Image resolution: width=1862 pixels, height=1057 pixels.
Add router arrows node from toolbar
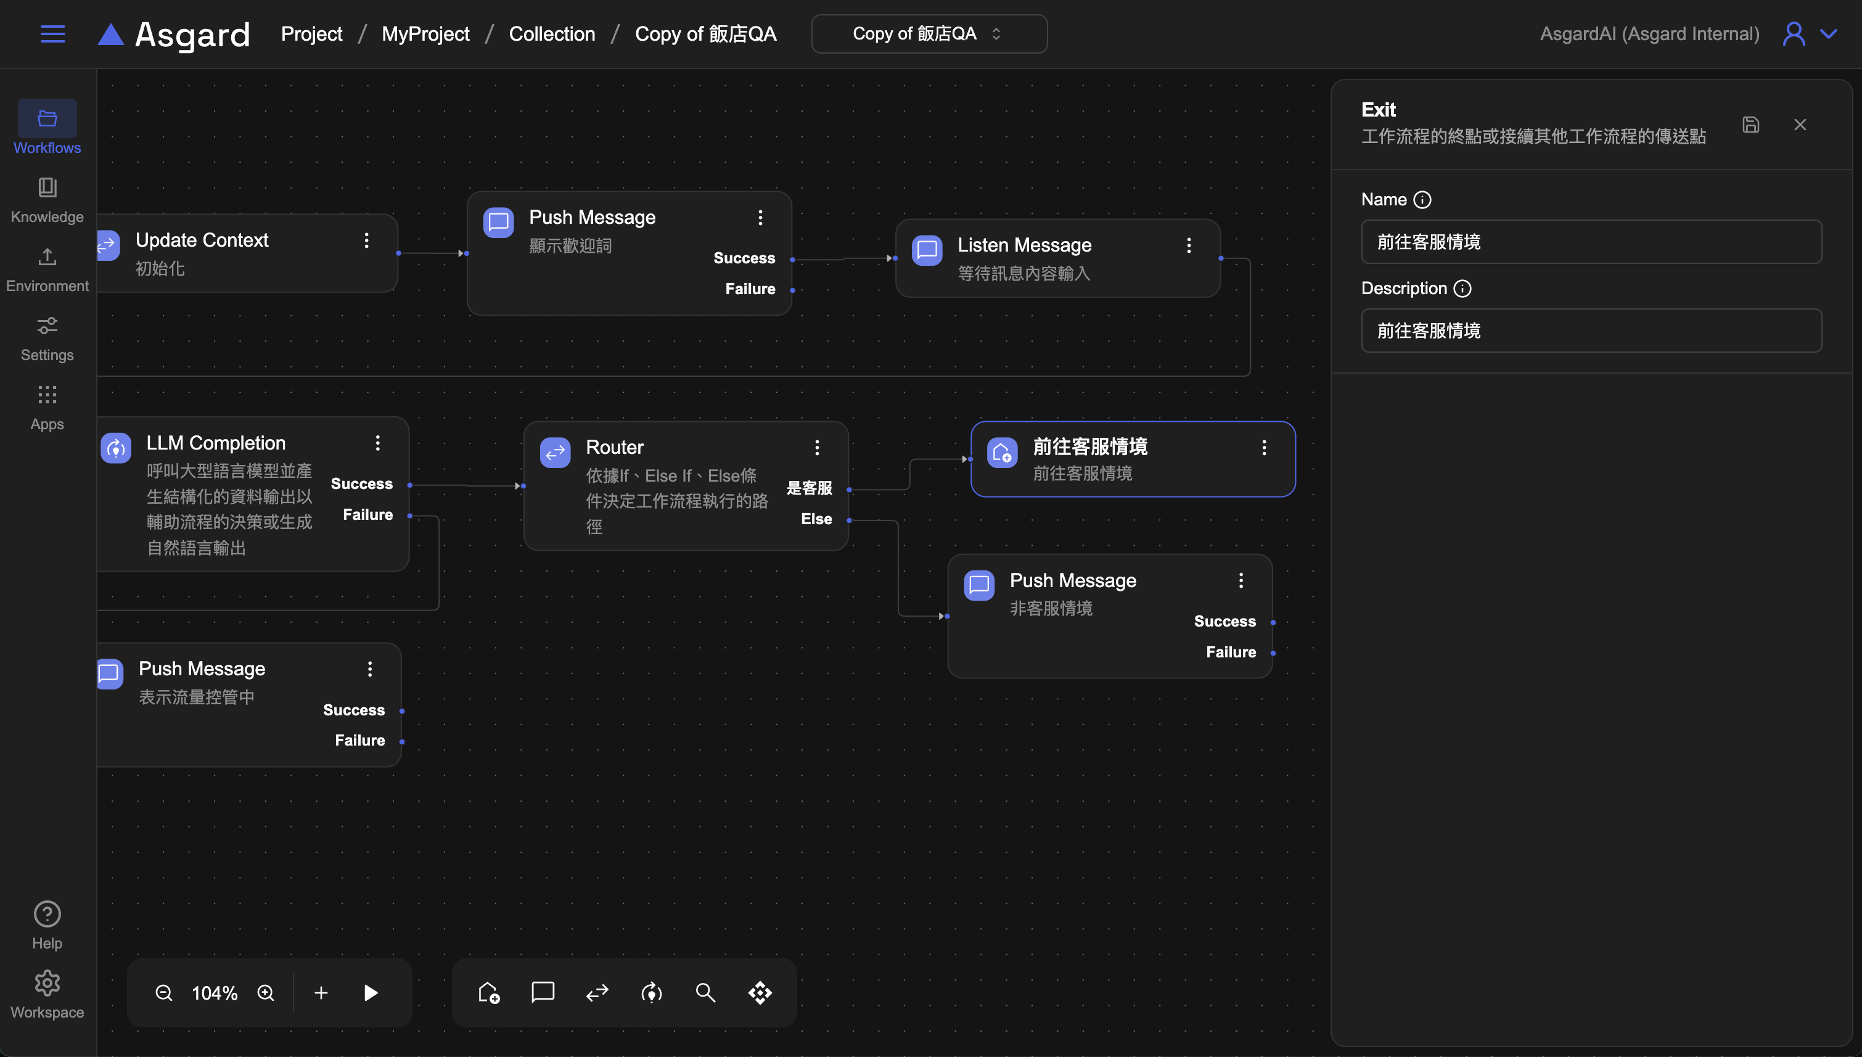click(596, 992)
